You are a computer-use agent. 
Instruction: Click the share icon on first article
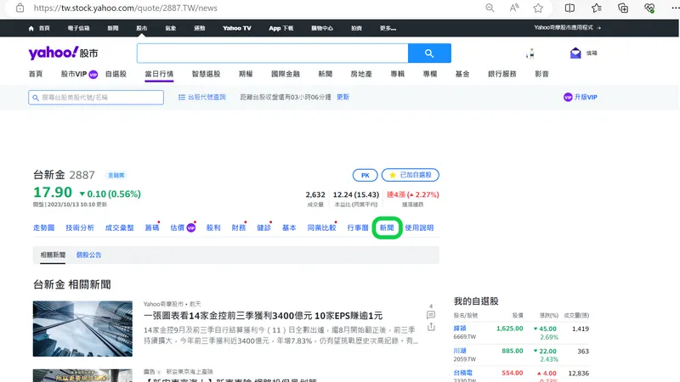tap(431, 327)
